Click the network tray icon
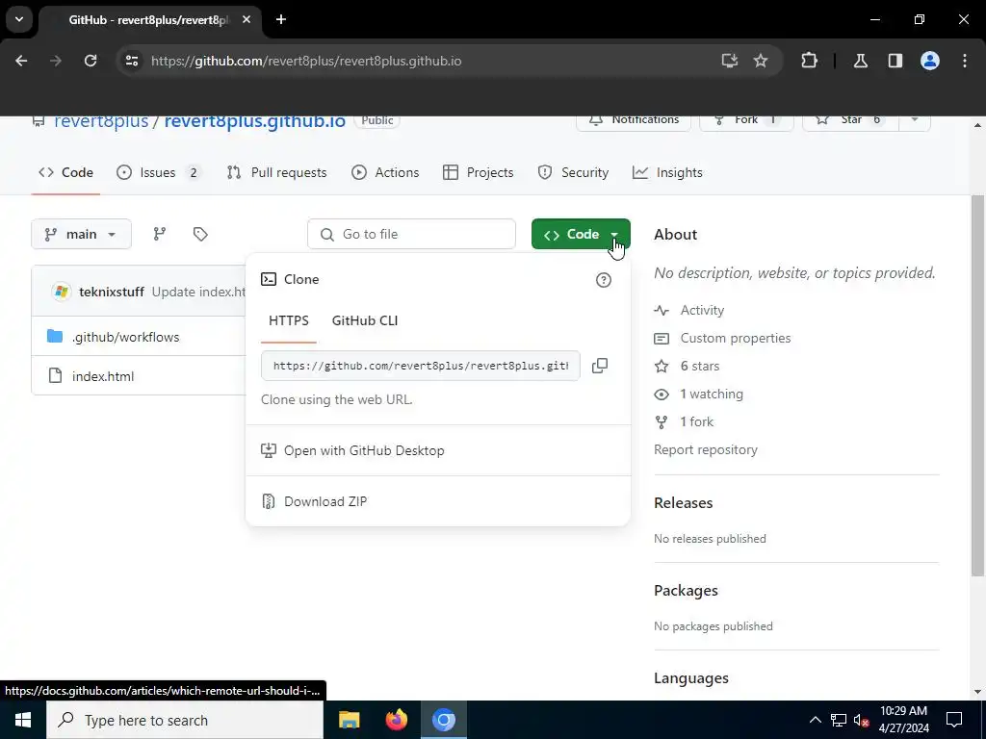The width and height of the screenshot is (986, 739). 839,720
